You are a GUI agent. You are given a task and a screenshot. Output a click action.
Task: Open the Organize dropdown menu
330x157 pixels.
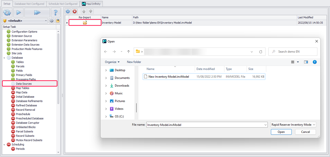pyautogui.click(x=112, y=62)
